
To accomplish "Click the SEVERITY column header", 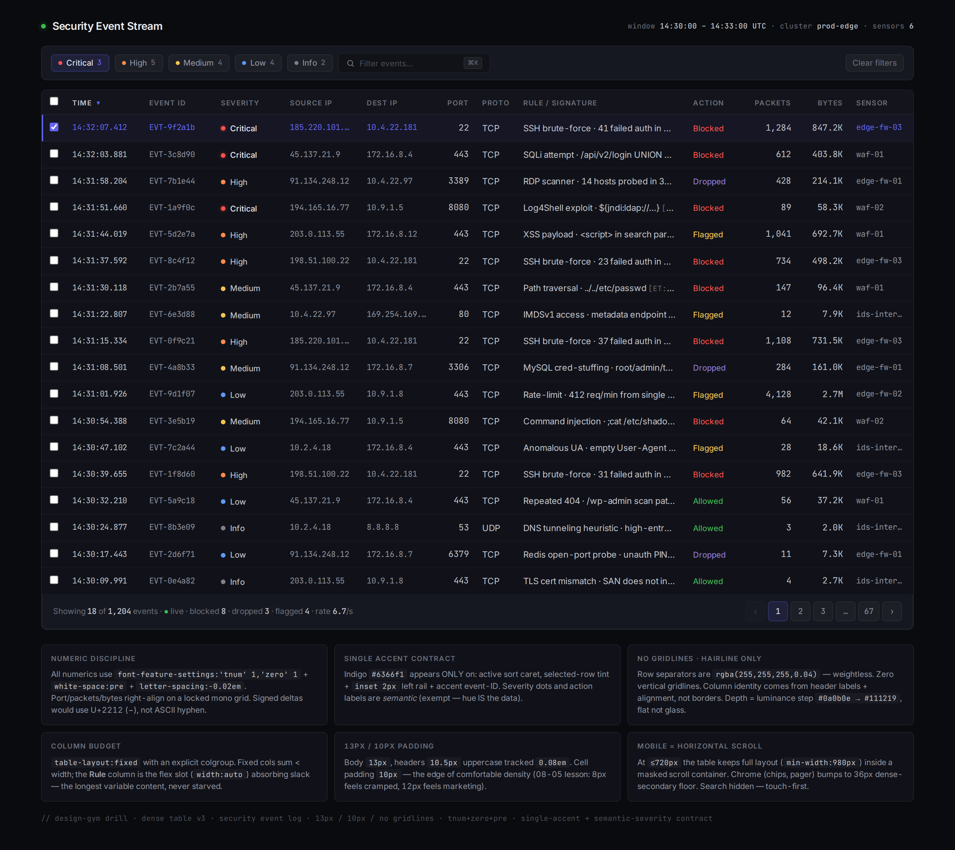I will [240, 103].
